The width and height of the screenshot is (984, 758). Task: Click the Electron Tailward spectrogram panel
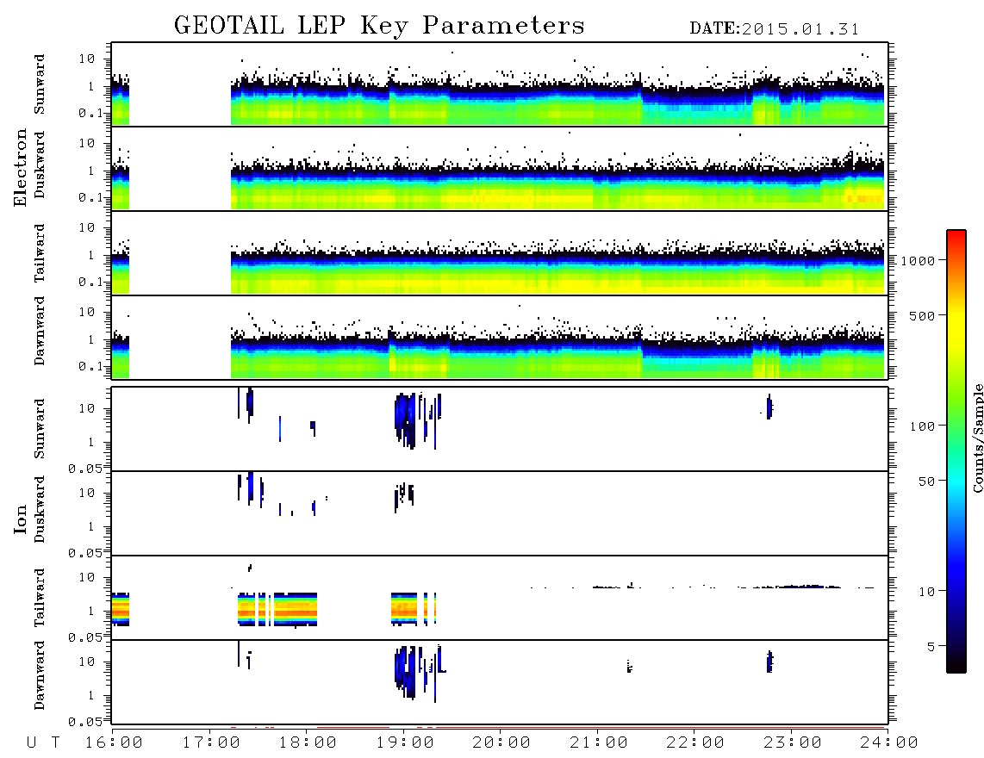pyautogui.click(x=500, y=253)
